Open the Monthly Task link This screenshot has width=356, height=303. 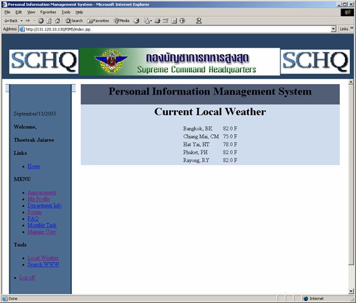pos(42,225)
